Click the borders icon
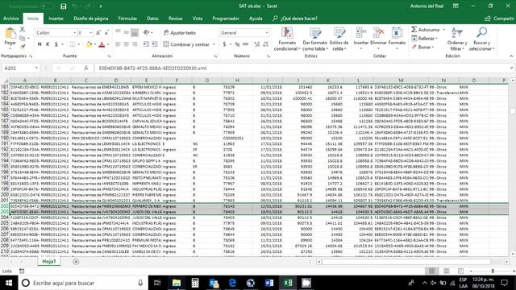 pos(72,44)
